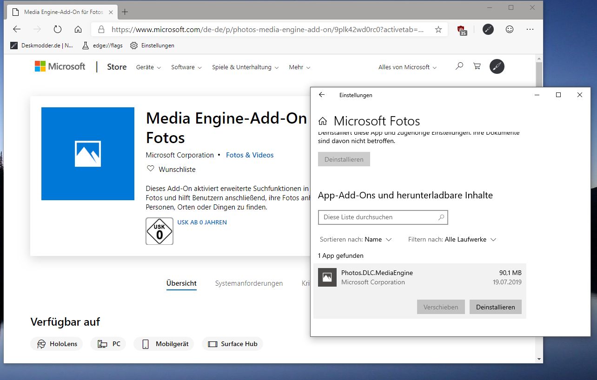Click the blue Photos app tile image
The height and width of the screenshot is (380, 597).
pyautogui.click(x=88, y=154)
